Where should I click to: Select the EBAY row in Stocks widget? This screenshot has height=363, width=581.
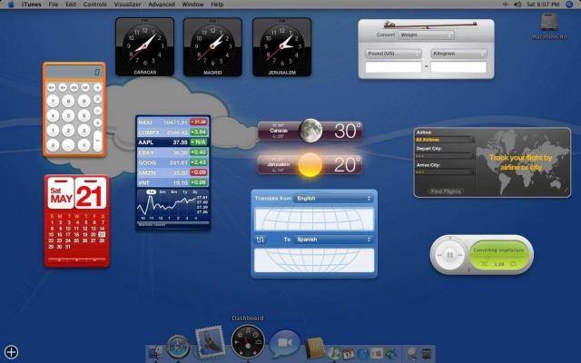coord(172,152)
